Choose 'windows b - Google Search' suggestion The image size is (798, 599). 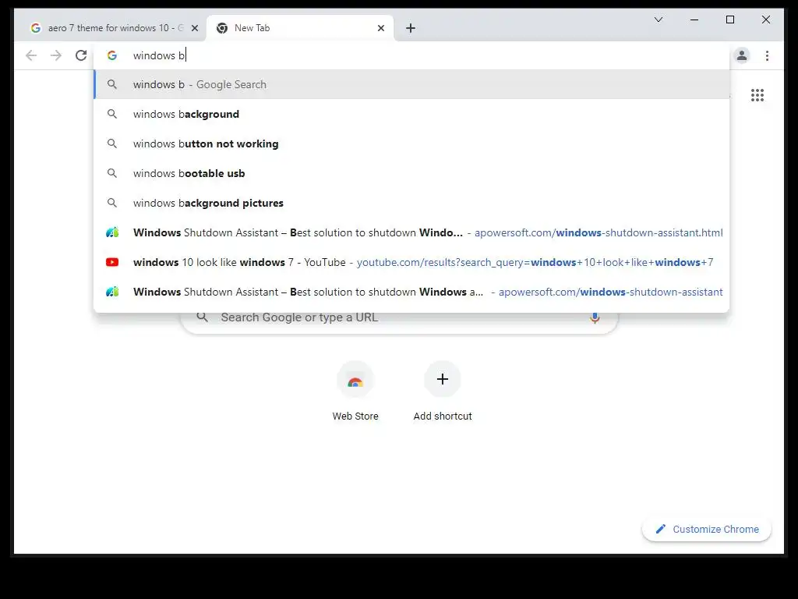click(x=411, y=84)
